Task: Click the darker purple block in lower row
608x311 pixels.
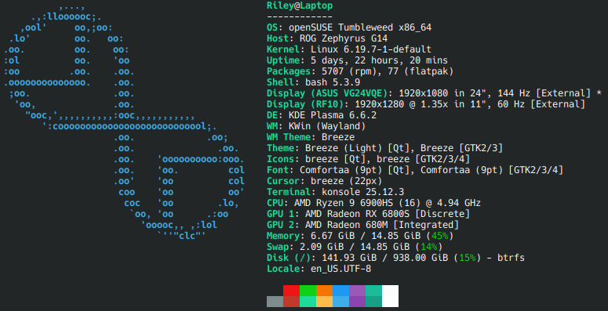Action: (x=357, y=302)
